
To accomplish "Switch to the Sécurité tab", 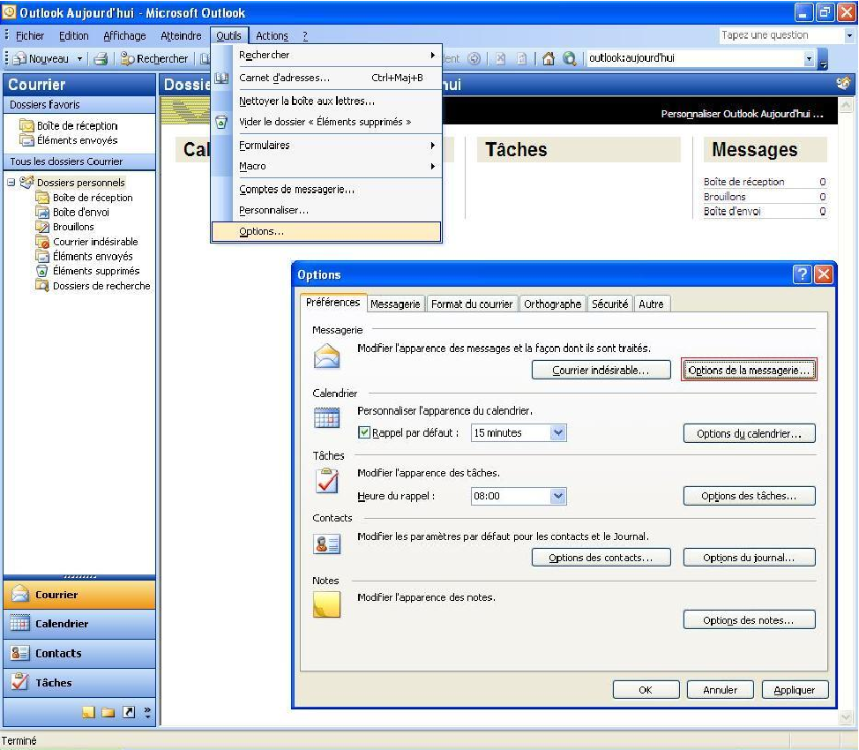I will pos(609,304).
